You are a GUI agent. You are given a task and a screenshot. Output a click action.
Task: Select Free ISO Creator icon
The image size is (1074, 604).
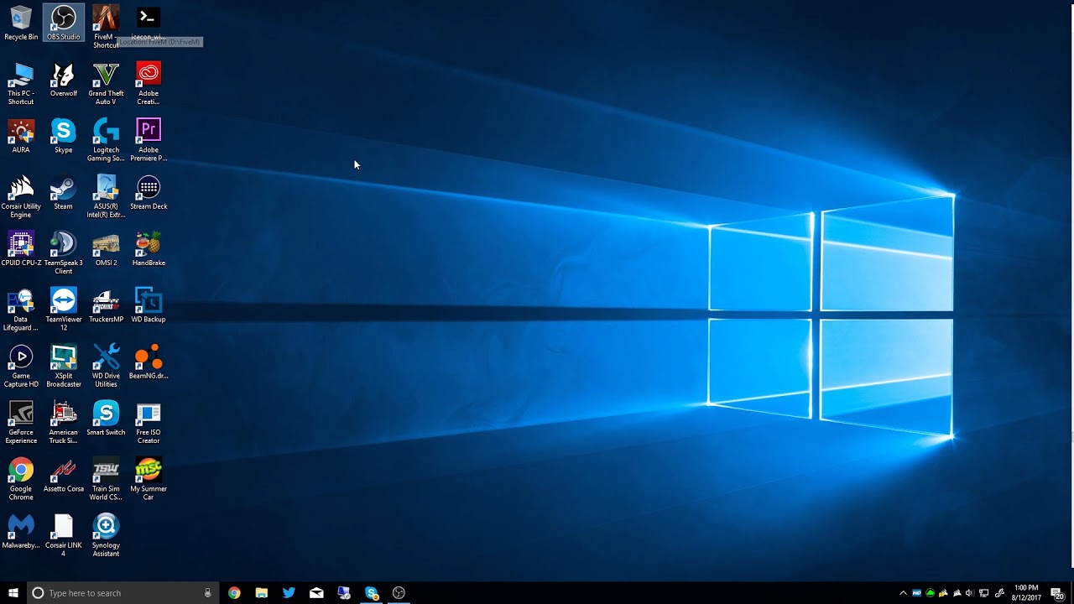point(149,422)
